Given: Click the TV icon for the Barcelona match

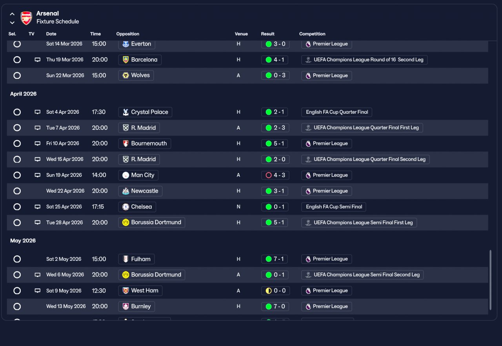Looking at the screenshot, I should pos(38,60).
